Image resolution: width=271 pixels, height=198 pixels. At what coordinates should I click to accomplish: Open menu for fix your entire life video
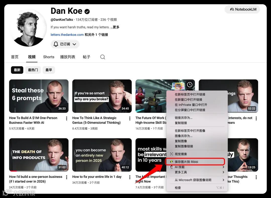point(130,177)
